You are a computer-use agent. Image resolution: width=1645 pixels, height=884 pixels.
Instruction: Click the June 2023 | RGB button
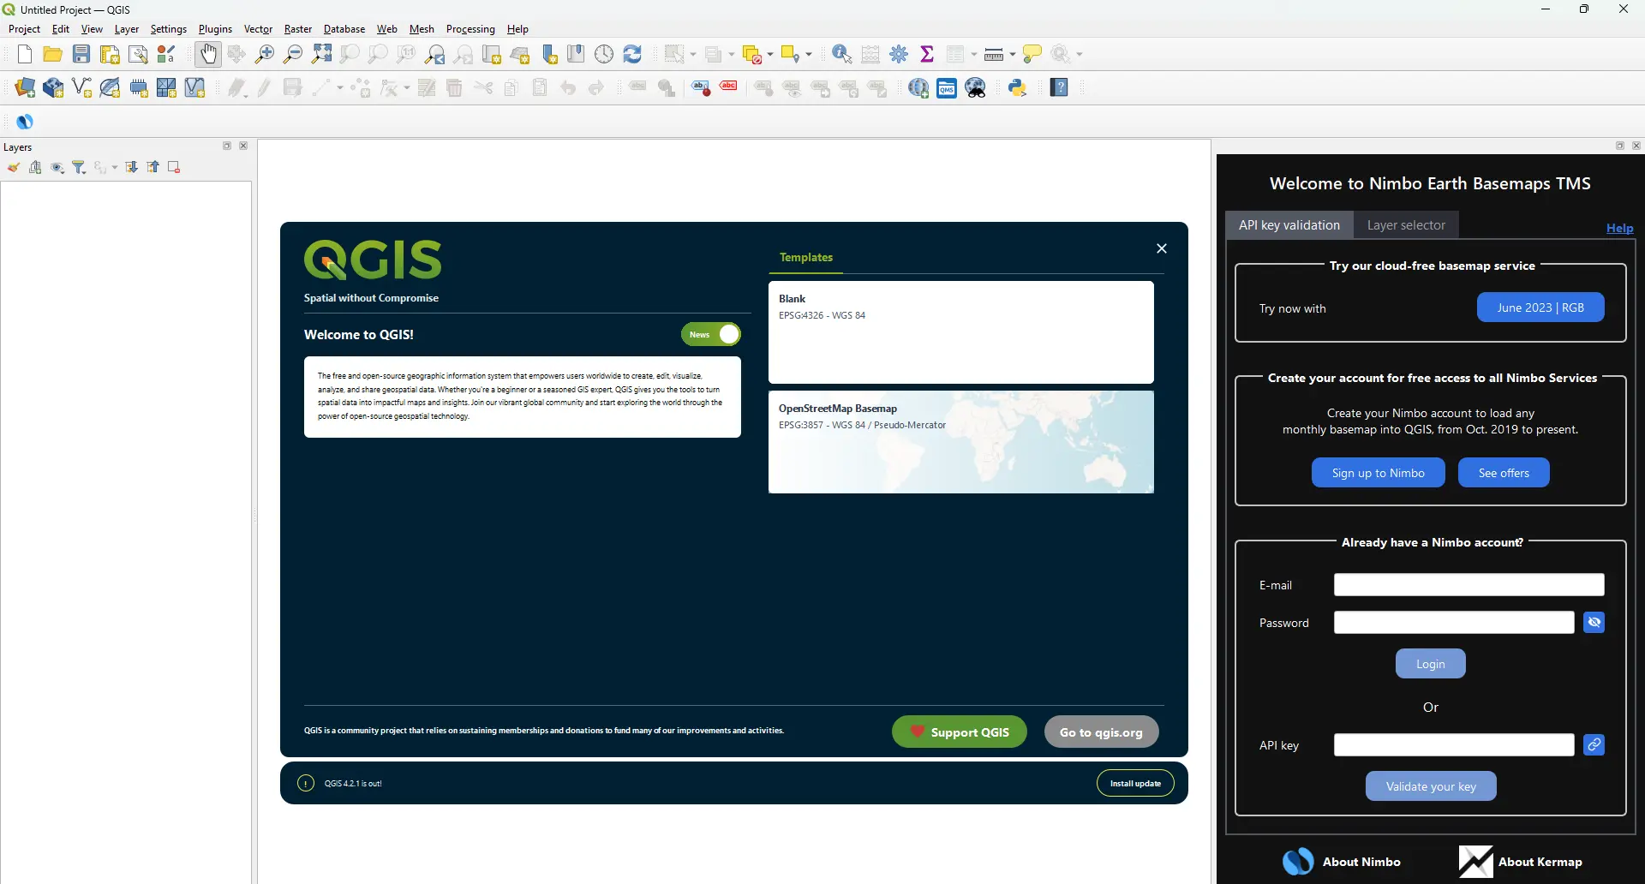pos(1540,308)
